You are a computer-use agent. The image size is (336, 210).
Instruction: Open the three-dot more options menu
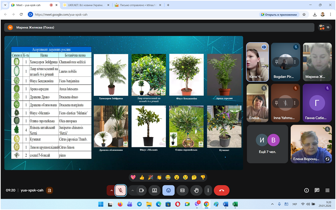coord(208,190)
